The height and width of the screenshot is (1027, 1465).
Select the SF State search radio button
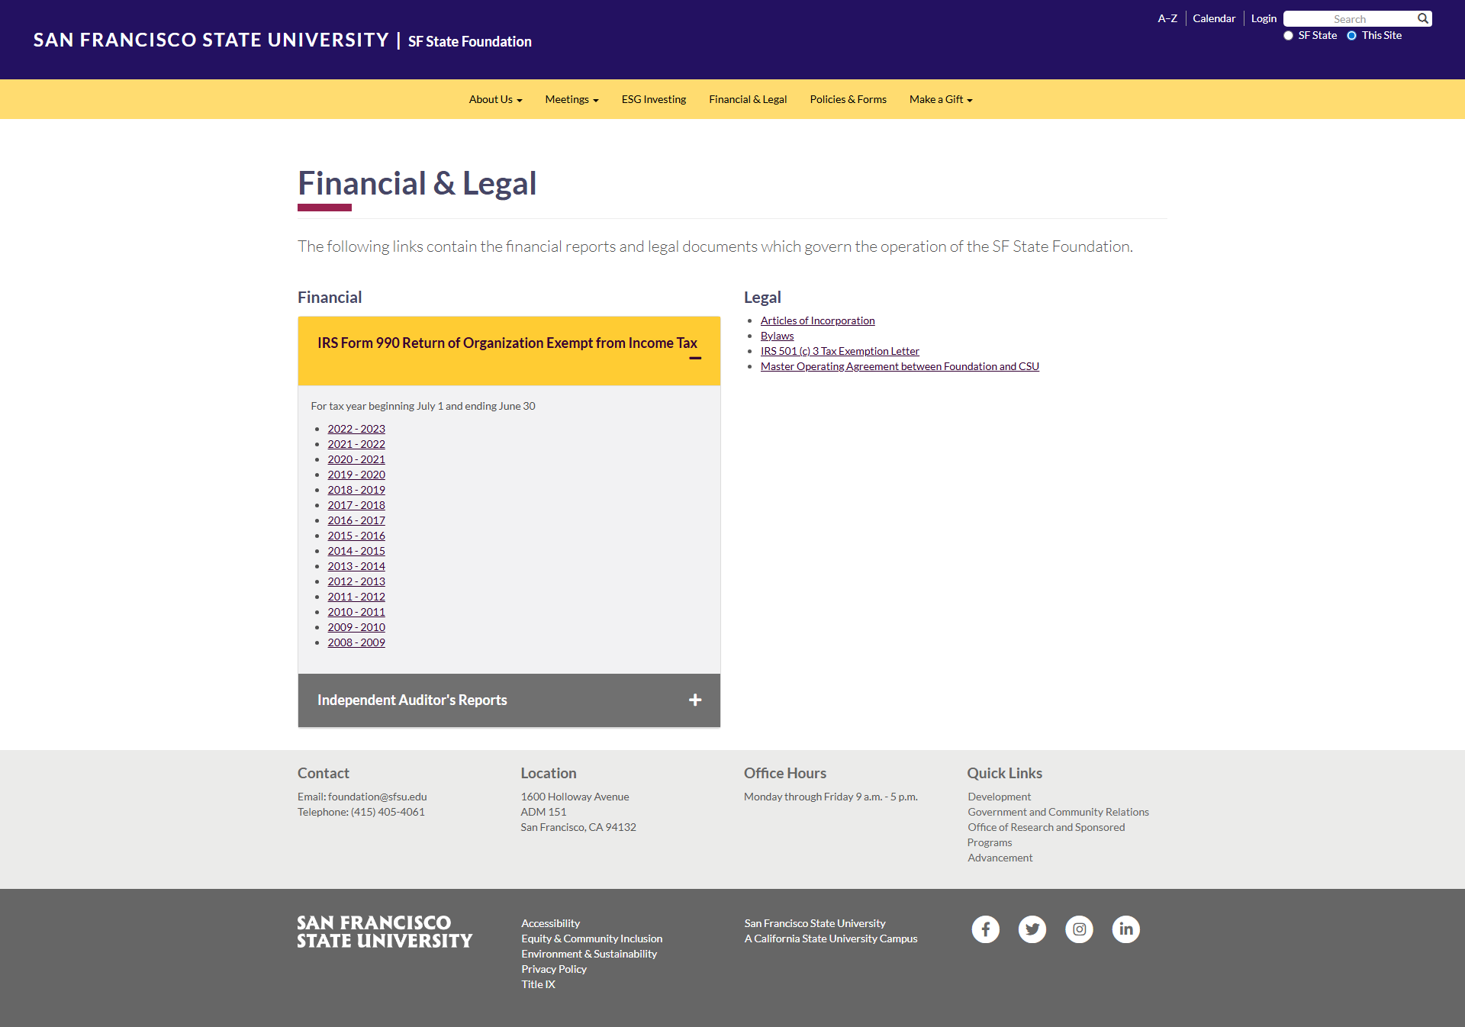(1288, 36)
